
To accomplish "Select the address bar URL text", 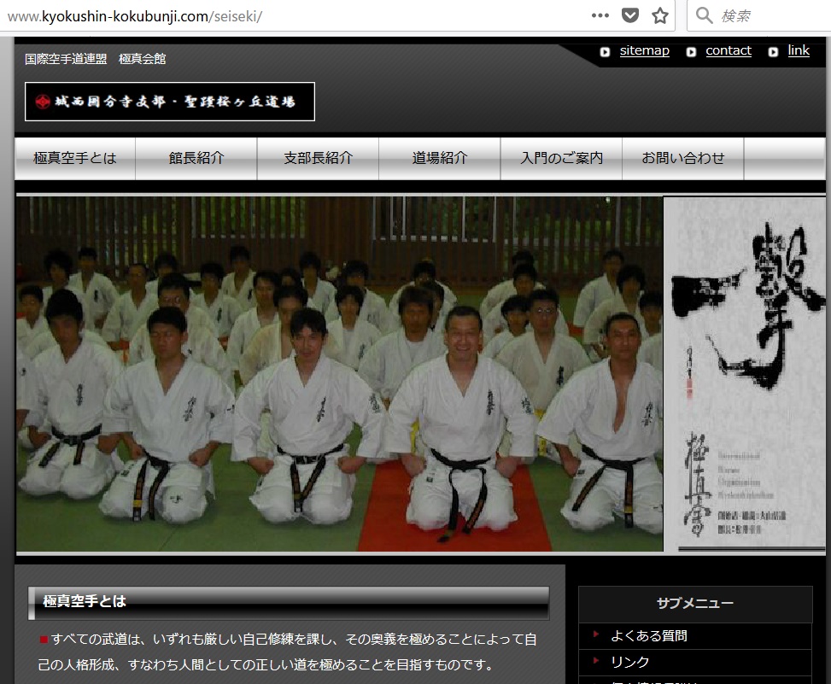I will pyautogui.click(x=135, y=16).
